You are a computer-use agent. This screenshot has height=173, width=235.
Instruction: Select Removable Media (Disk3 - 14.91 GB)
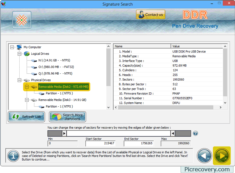62,100
